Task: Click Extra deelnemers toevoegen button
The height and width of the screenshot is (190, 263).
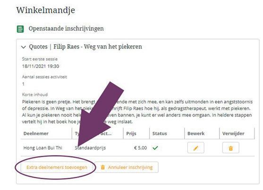Action: (57, 167)
